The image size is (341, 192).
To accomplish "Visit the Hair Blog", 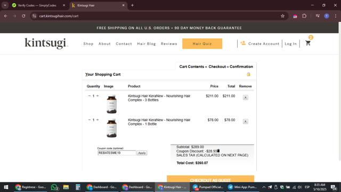I will pyautogui.click(x=147, y=44).
